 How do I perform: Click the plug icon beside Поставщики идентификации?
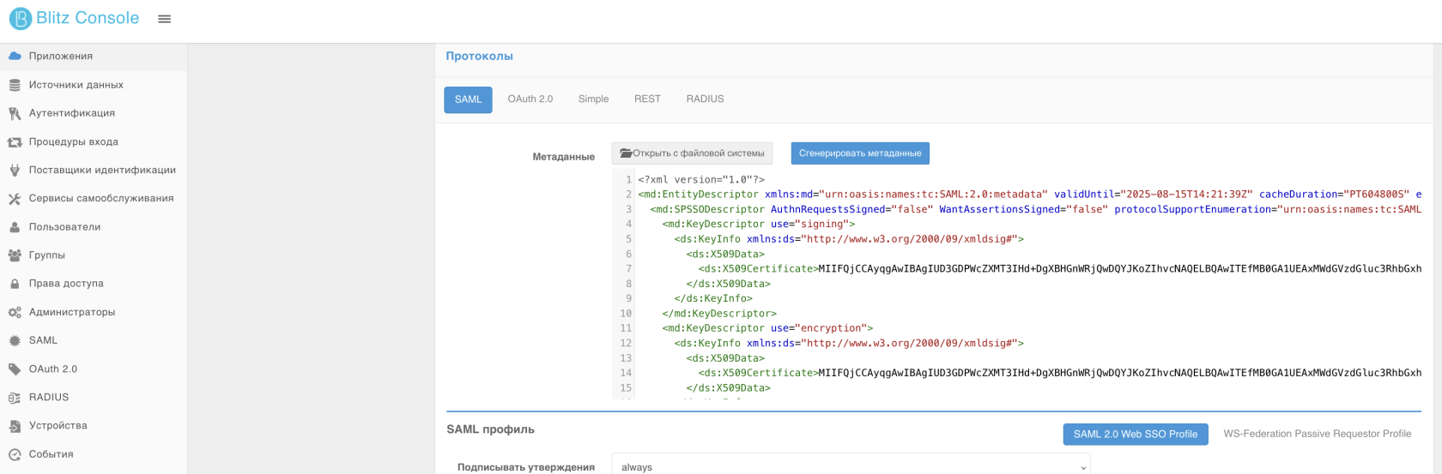(15, 170)
